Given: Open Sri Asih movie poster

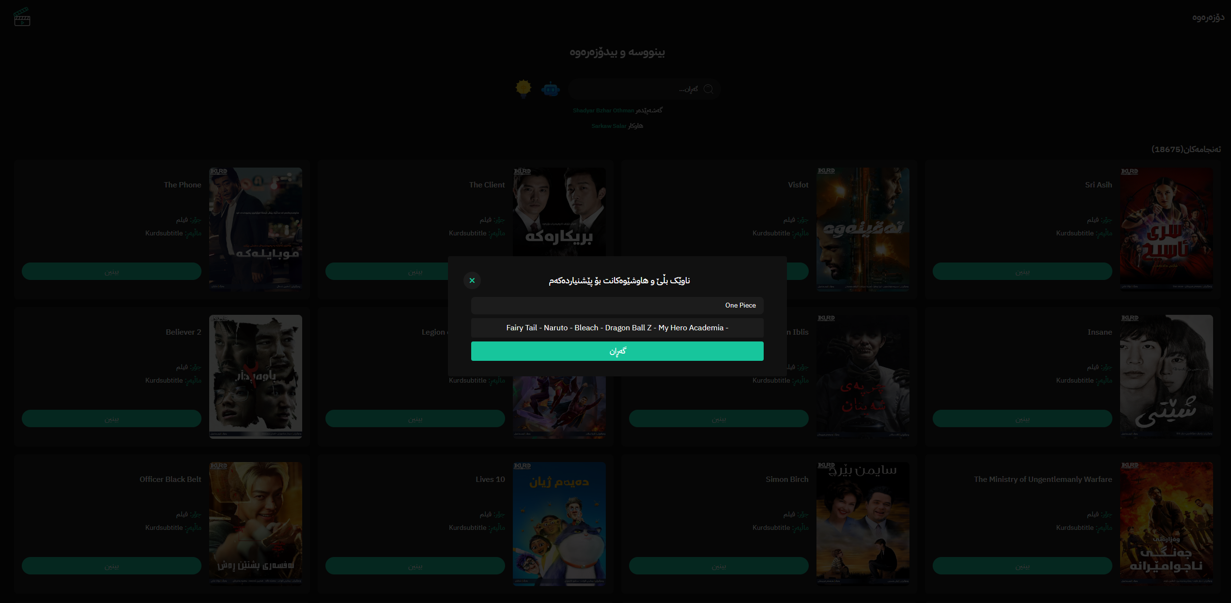Looking at the screenshot, I should pyautogui.click(x=1167, y=230).
